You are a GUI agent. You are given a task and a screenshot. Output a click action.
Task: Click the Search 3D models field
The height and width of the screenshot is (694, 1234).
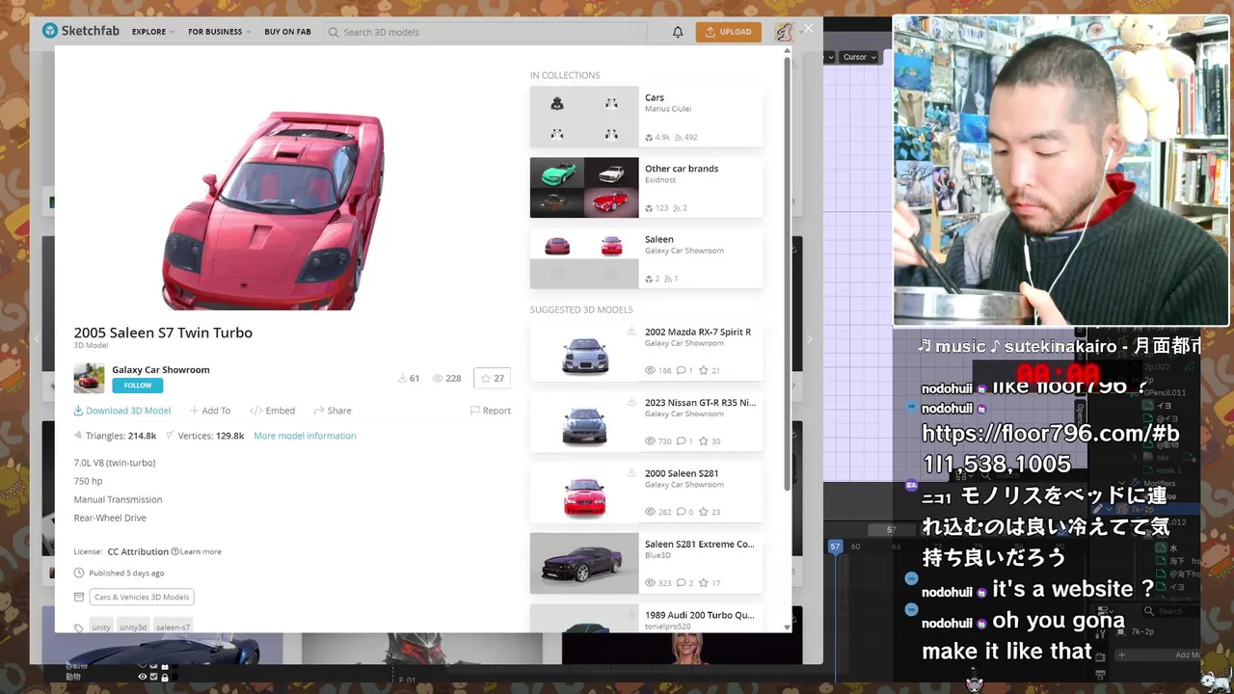point(487,32)
